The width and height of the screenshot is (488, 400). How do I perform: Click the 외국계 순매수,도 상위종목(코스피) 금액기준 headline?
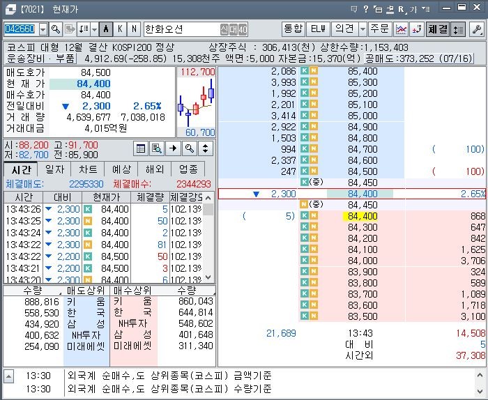(x=169, y=376)
